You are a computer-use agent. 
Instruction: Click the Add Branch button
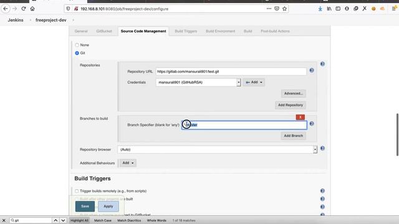click(x=294, y=136)
